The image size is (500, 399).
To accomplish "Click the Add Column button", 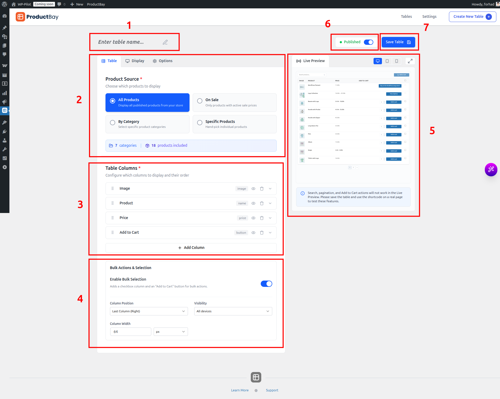I will pos(191,248).
